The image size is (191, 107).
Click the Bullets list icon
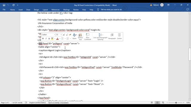tap(62, 39)
